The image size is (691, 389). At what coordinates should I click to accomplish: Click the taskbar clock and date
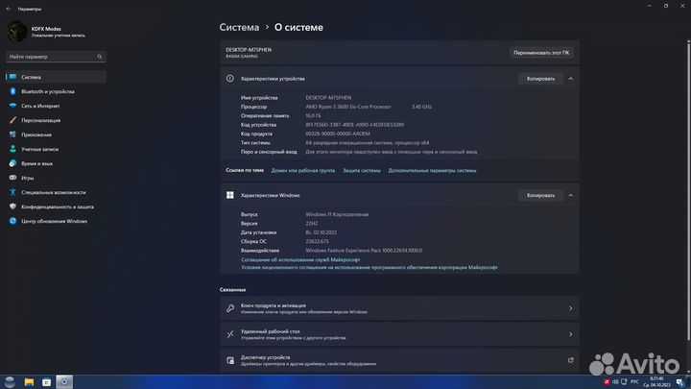pos(656,382)
